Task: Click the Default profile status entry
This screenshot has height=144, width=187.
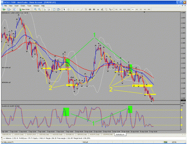Action: pos(85,142)
